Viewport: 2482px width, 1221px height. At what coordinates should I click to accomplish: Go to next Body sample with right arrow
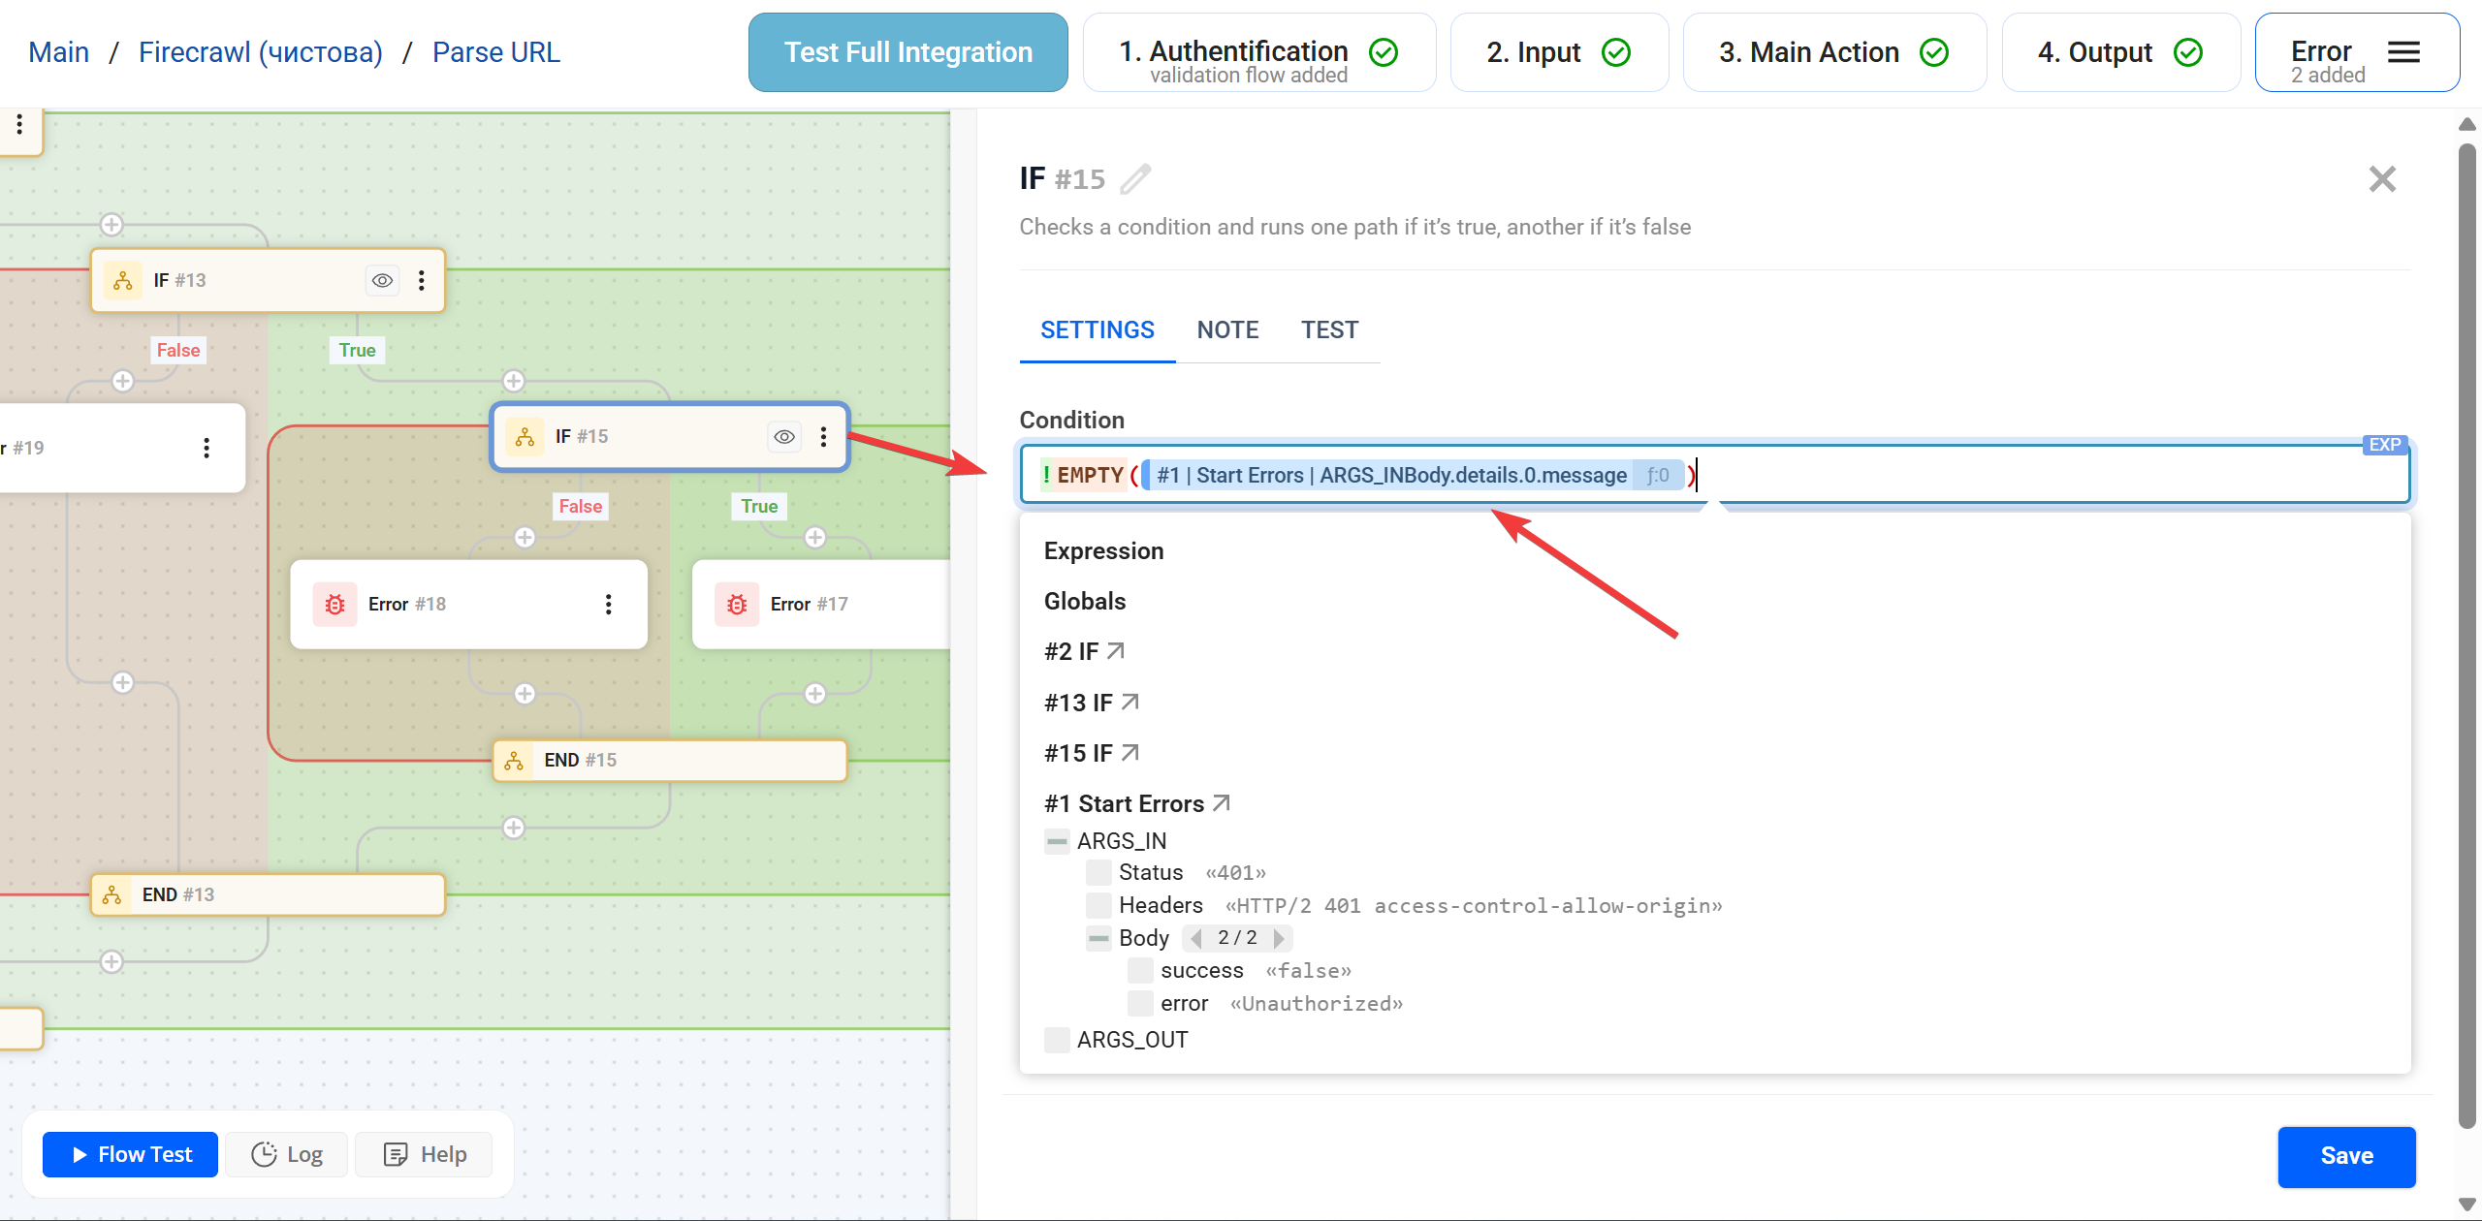1279,938
